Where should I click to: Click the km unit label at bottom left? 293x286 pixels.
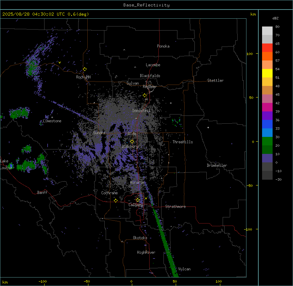[x=5, y=282]
